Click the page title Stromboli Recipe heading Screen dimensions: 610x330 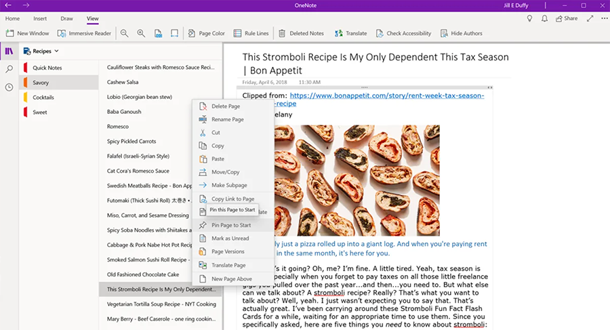pos(375,64)
